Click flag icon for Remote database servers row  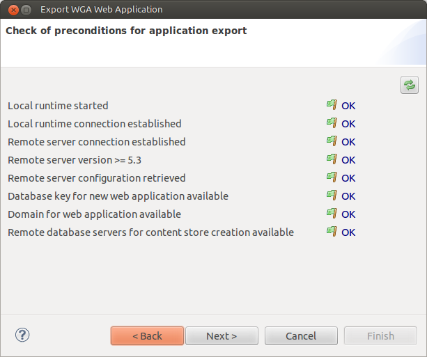pos(332,232)
